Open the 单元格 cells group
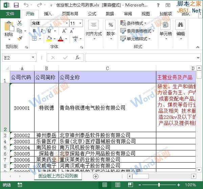 [x=165, y=30]
